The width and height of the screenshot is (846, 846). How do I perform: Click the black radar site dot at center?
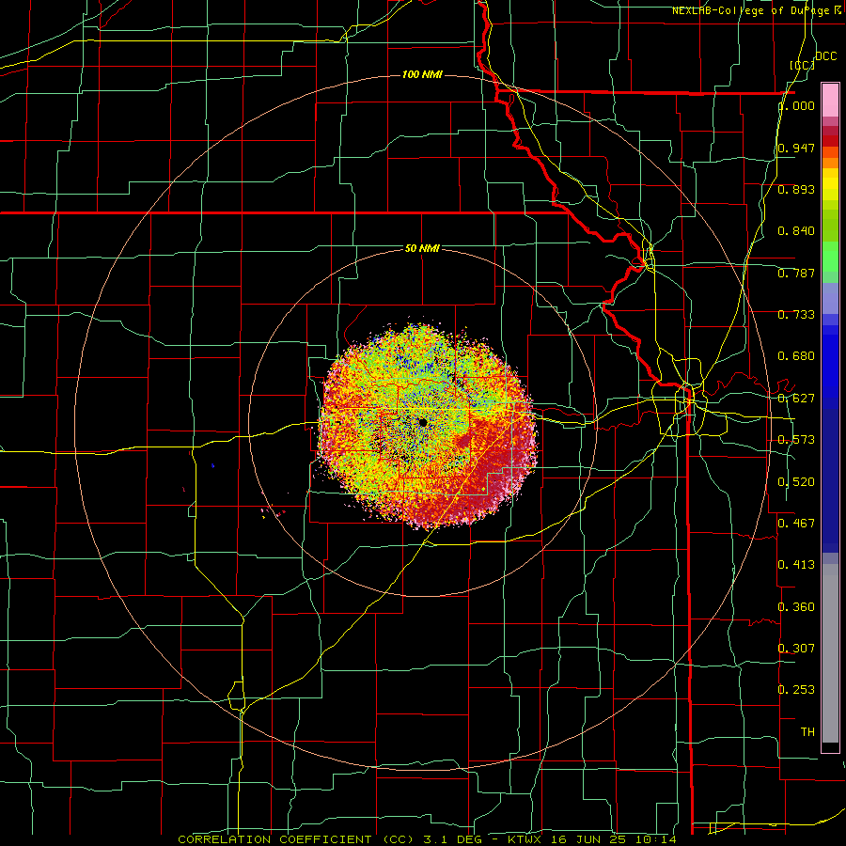422,422
